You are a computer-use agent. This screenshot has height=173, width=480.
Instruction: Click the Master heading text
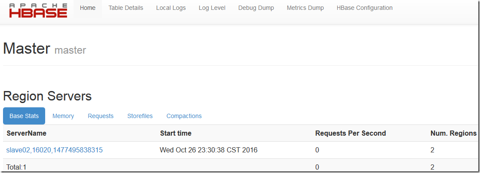point(26,48)
